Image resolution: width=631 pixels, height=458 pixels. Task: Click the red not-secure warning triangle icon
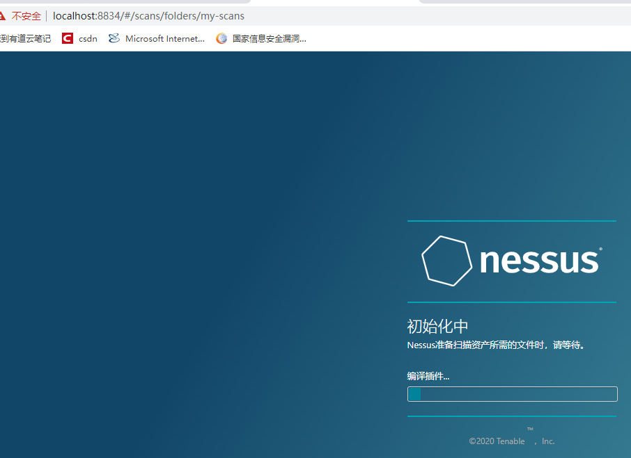2,16
